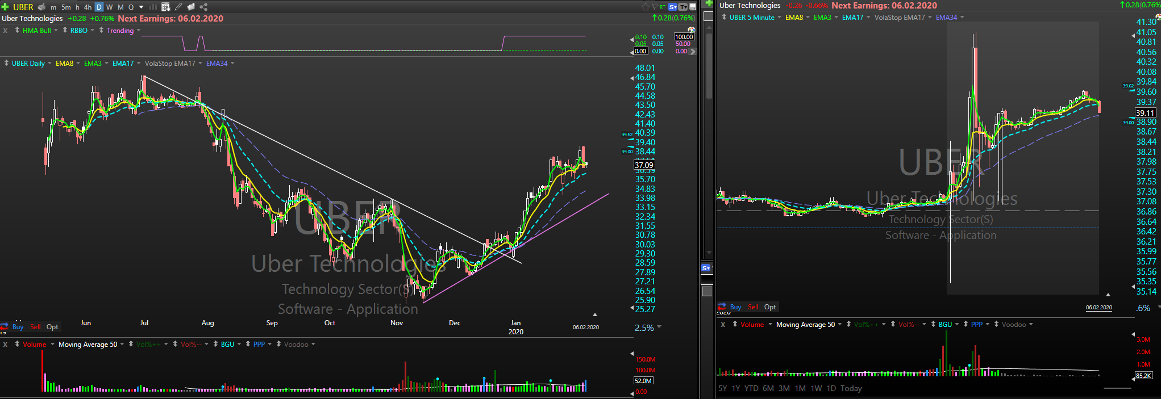The image size is (1161, 399).
Task: Switch left chart to Weekly (W) timeframe
Action: pos(110,7)
